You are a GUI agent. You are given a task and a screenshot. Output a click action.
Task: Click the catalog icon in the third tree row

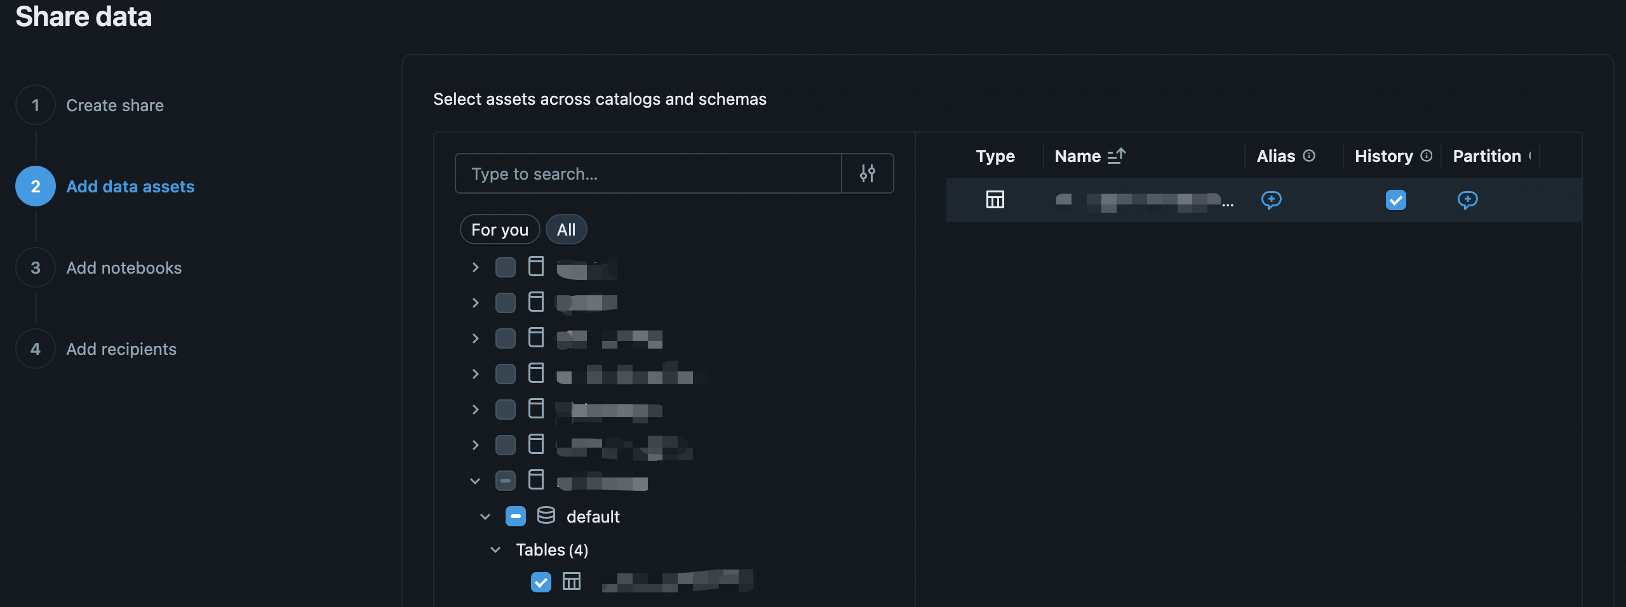tap(536, 338)
